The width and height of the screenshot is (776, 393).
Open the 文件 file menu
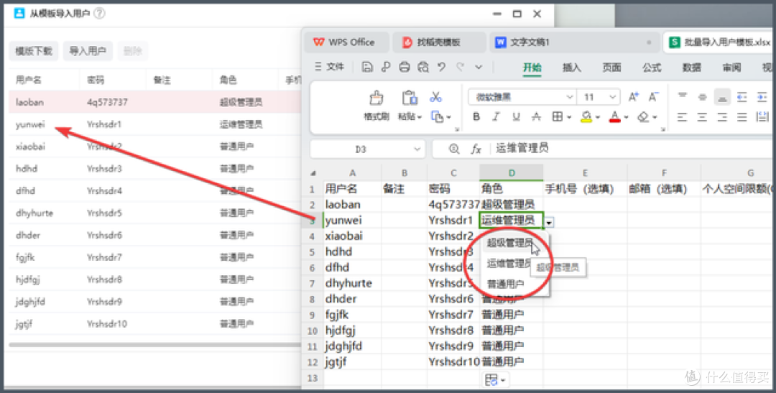click(330, 67)
